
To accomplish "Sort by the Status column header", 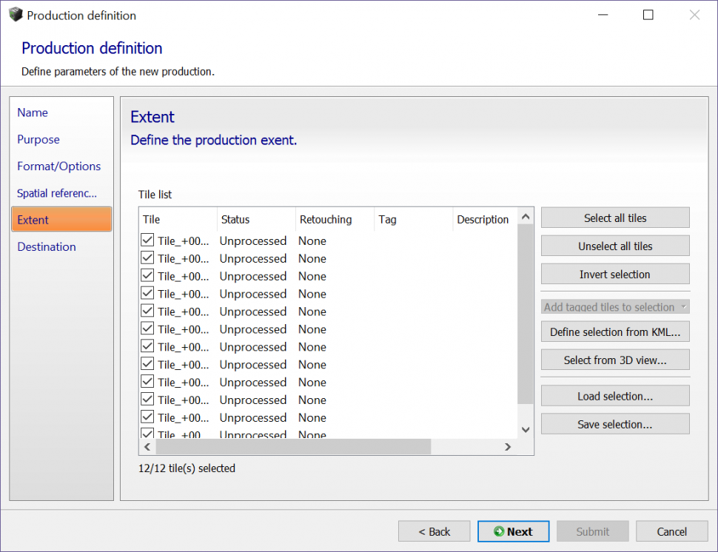I will click(256, 219).
